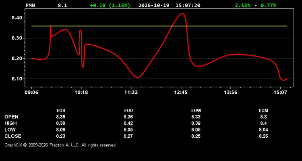Click the 10:18 time axis label

pos(81,93)
